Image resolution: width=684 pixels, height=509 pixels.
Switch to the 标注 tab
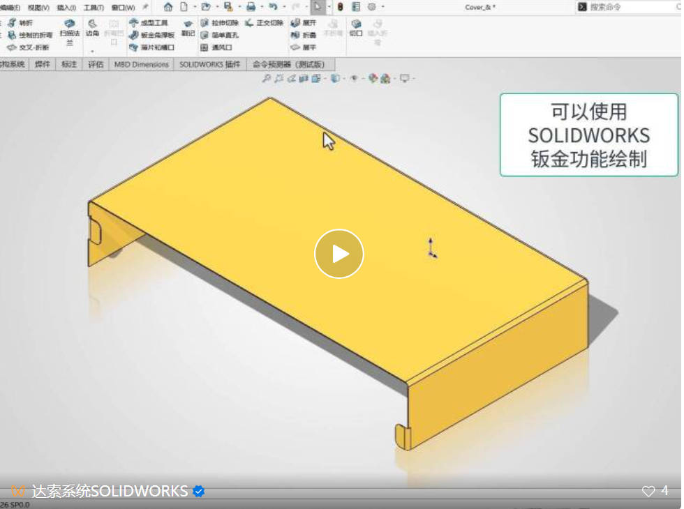coord(69,64)
